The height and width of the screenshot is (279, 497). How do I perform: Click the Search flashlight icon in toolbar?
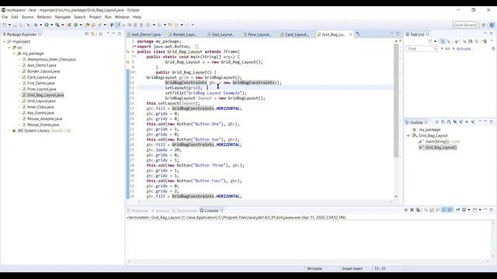coord(99,25)
